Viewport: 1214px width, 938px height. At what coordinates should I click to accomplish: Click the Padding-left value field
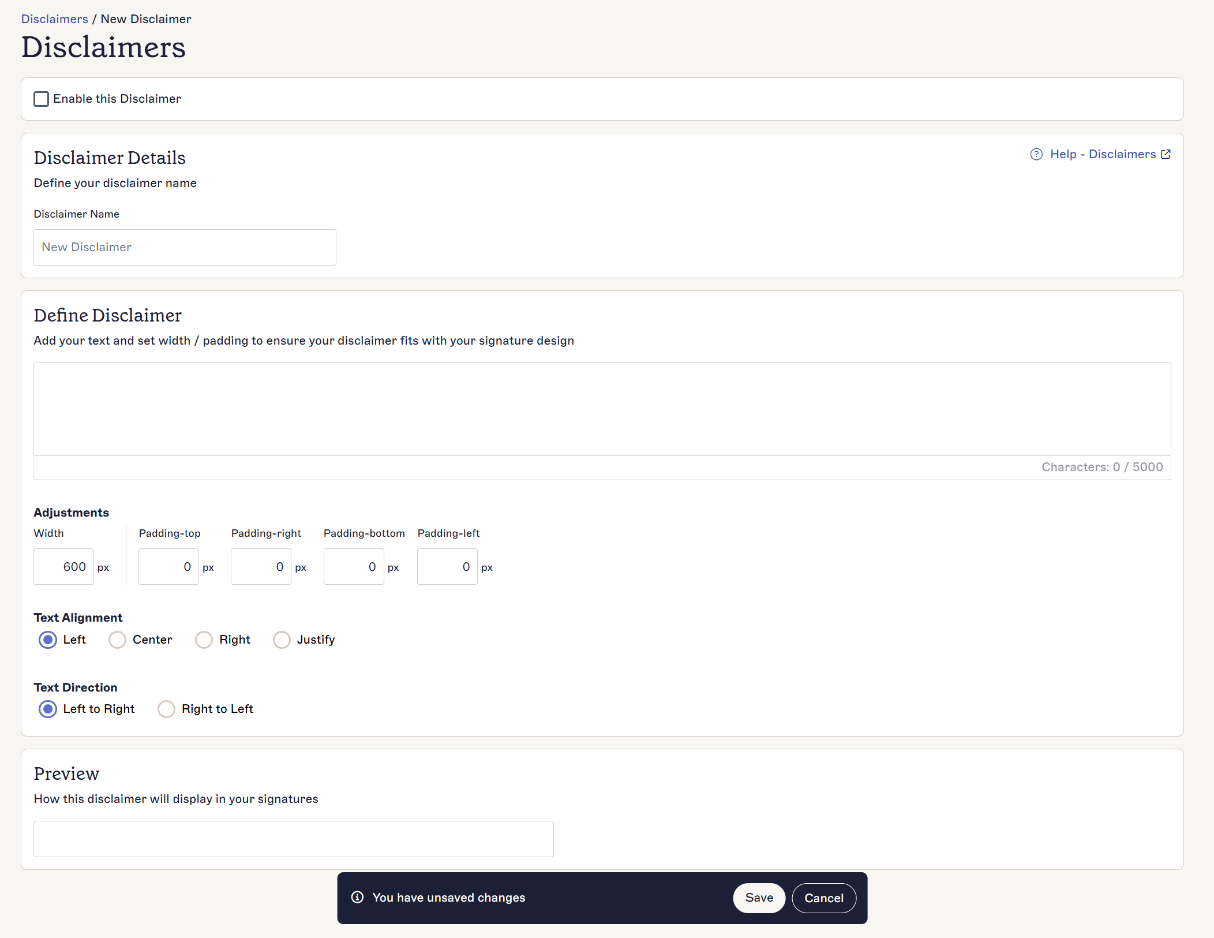(447, 567)
